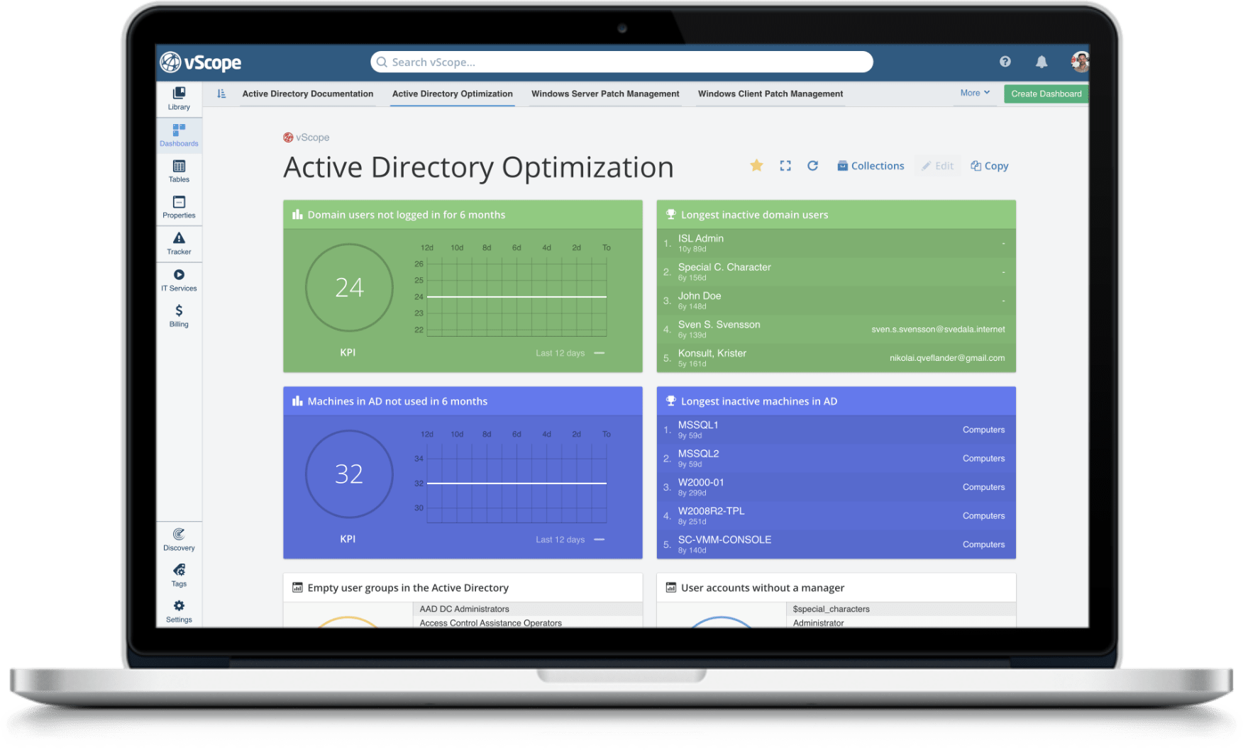Viewport: 1243px width, 750px height.
Task: Open the Library section in sidebar
Action: (x=179, y=99)
